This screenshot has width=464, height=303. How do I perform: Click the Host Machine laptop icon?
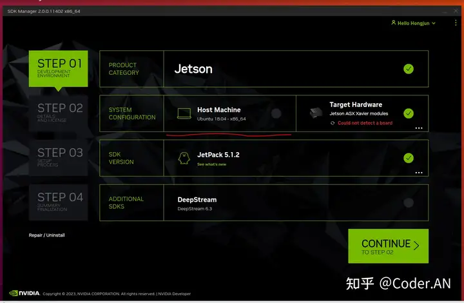pos(184,113)
